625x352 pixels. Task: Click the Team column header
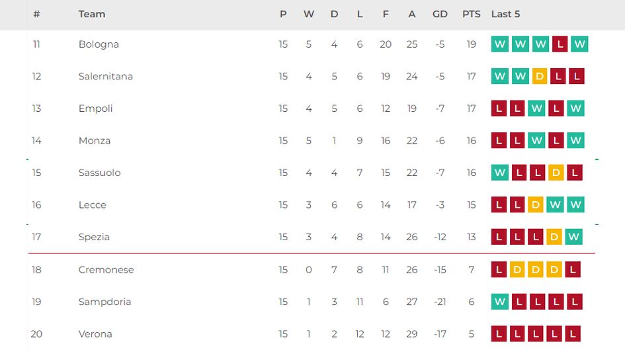[91, 14]
